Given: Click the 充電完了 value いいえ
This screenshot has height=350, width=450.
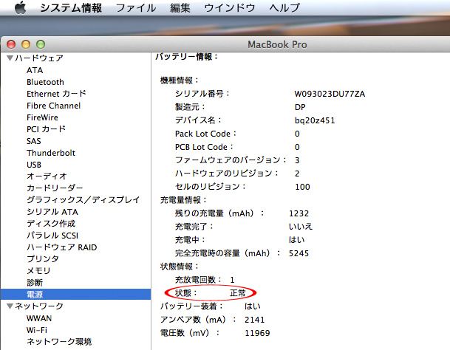Looking at the screenshot, I should tap(301, 227).
